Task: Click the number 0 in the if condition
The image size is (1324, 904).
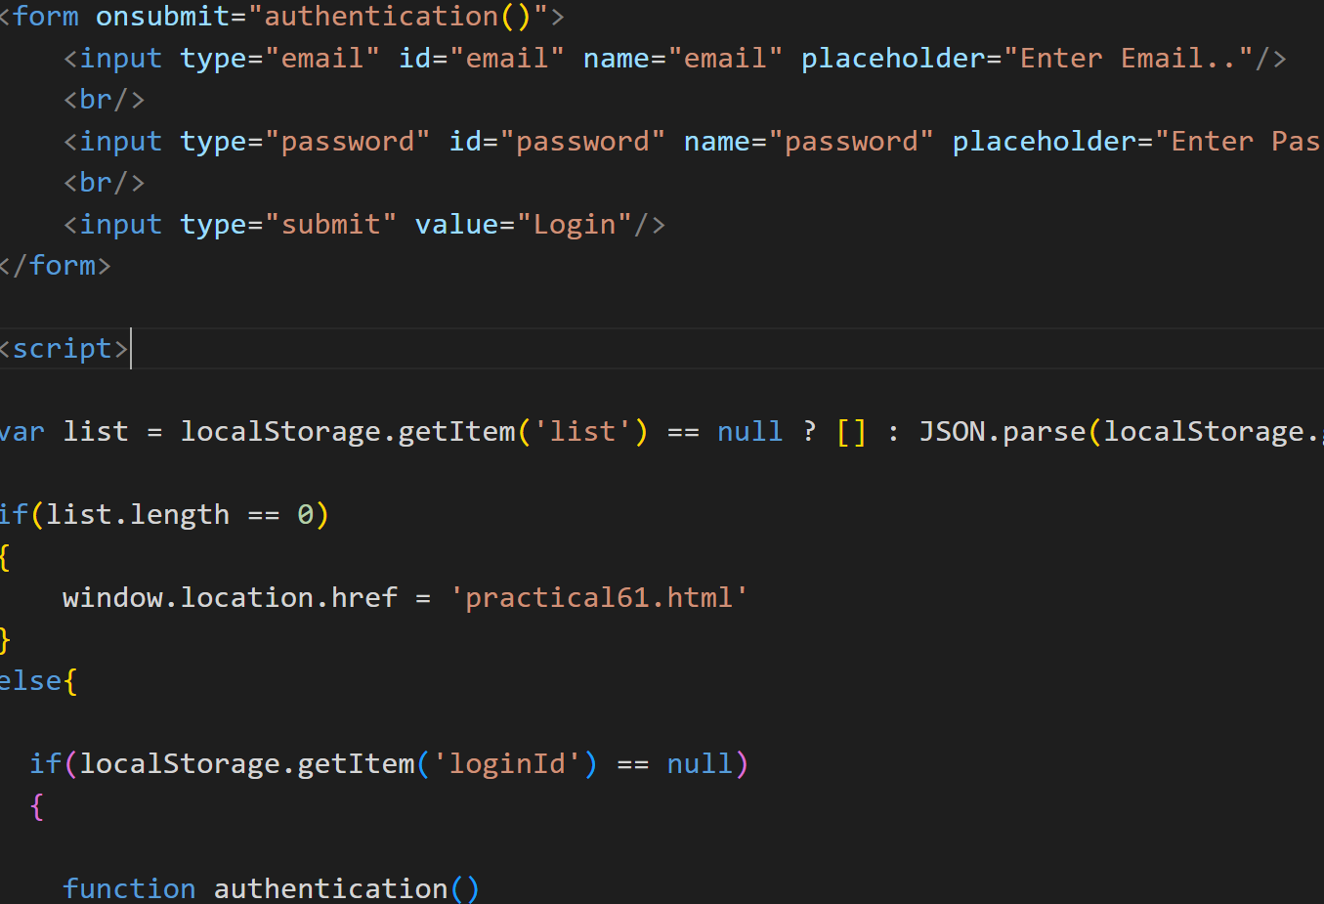Action: point(305,515)
